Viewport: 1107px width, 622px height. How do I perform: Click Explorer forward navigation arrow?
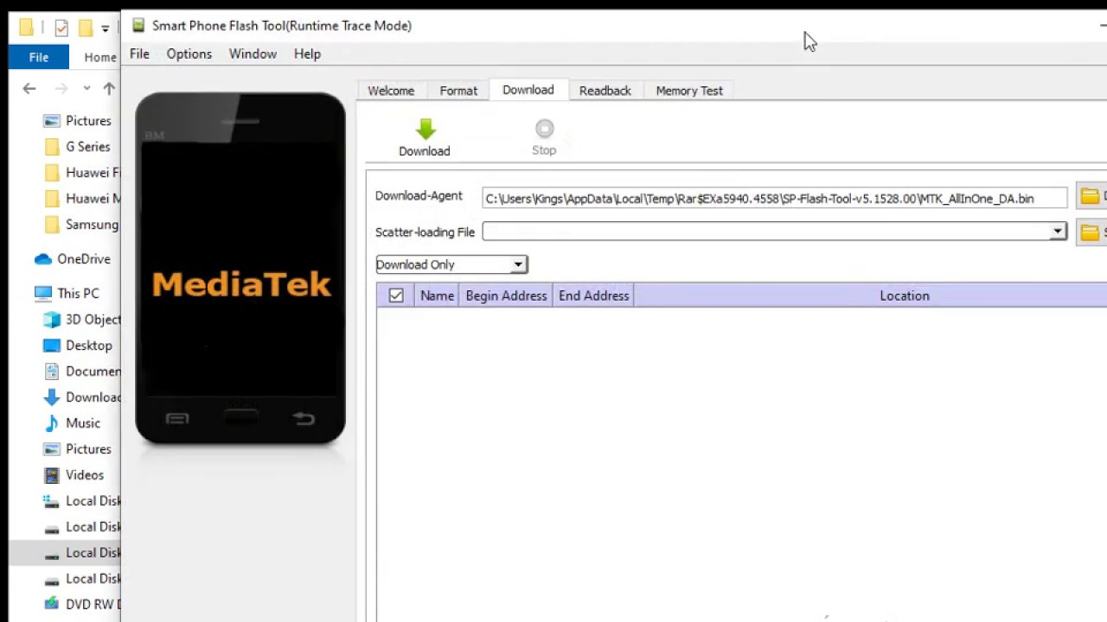pyautogui.click(x=61, y=88)
